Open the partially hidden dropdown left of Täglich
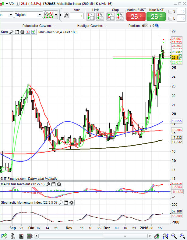This screenshot has height=240, width=187. click(x=7, y=15)
